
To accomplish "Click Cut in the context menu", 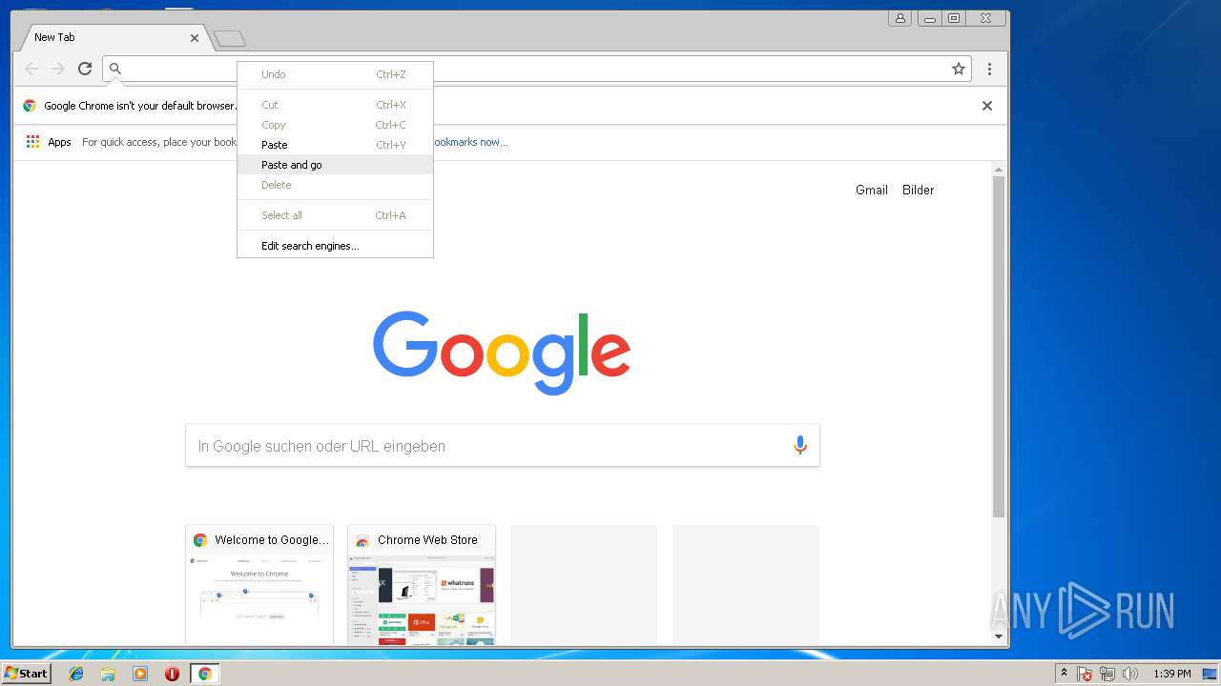I will [335, 105].
